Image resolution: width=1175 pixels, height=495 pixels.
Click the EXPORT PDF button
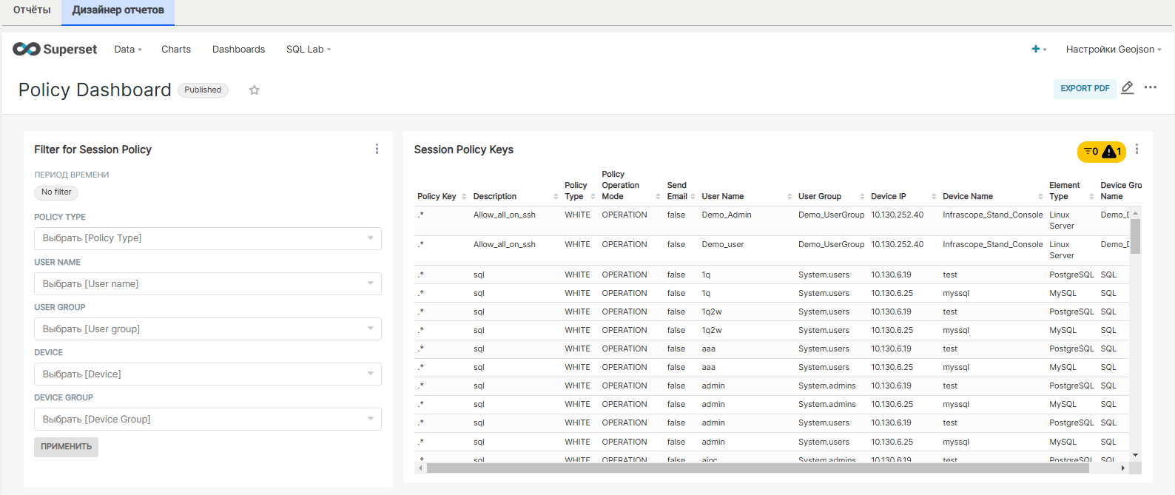(1085, 89)
